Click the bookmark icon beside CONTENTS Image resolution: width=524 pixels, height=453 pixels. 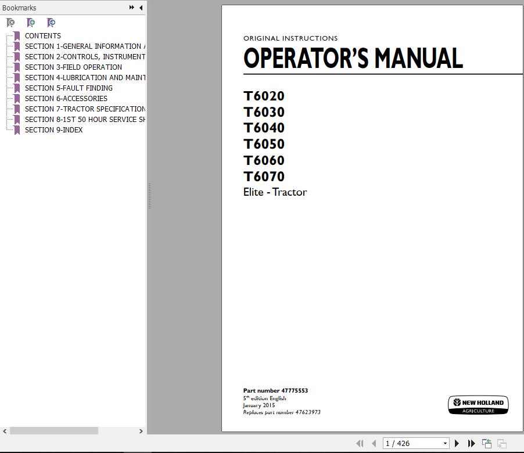(x=17, y=36)
